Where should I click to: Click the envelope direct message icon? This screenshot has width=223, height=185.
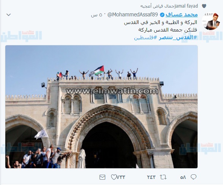(103, 177)
